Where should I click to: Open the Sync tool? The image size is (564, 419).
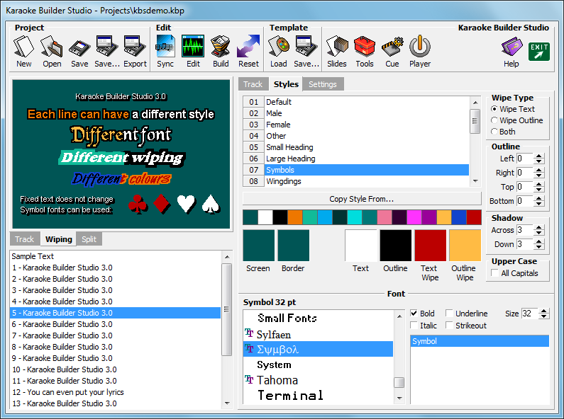coord(165,52)
